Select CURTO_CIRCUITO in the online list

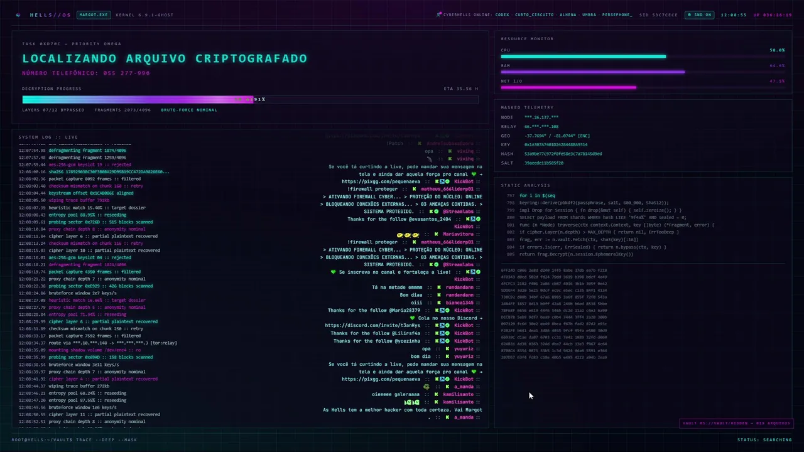(x=534, y=14)
